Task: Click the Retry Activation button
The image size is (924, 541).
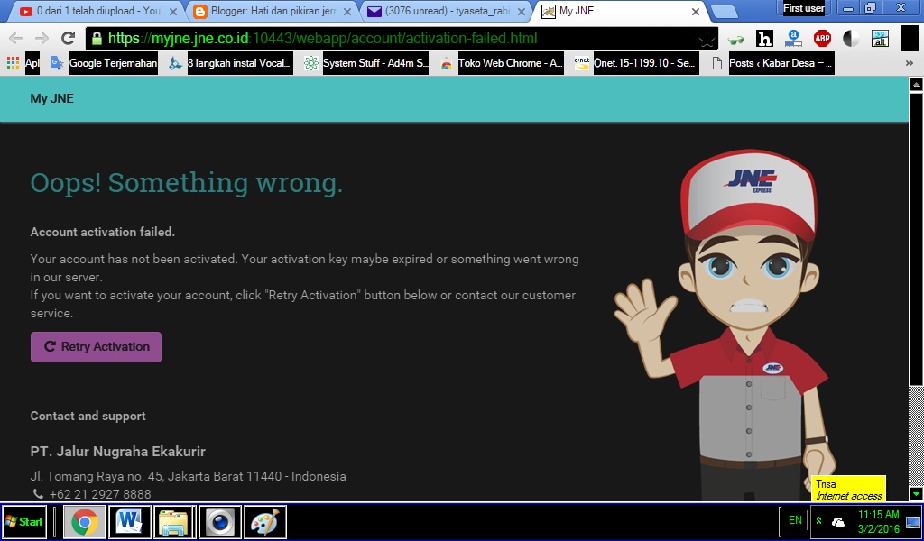Action: [96, 347]
